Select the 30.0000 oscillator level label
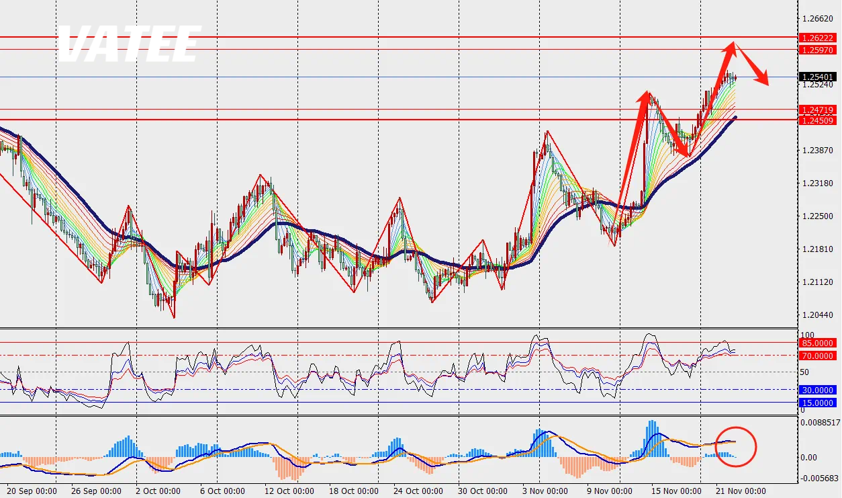Screen dimensions: 842x498 pos(818,390)
